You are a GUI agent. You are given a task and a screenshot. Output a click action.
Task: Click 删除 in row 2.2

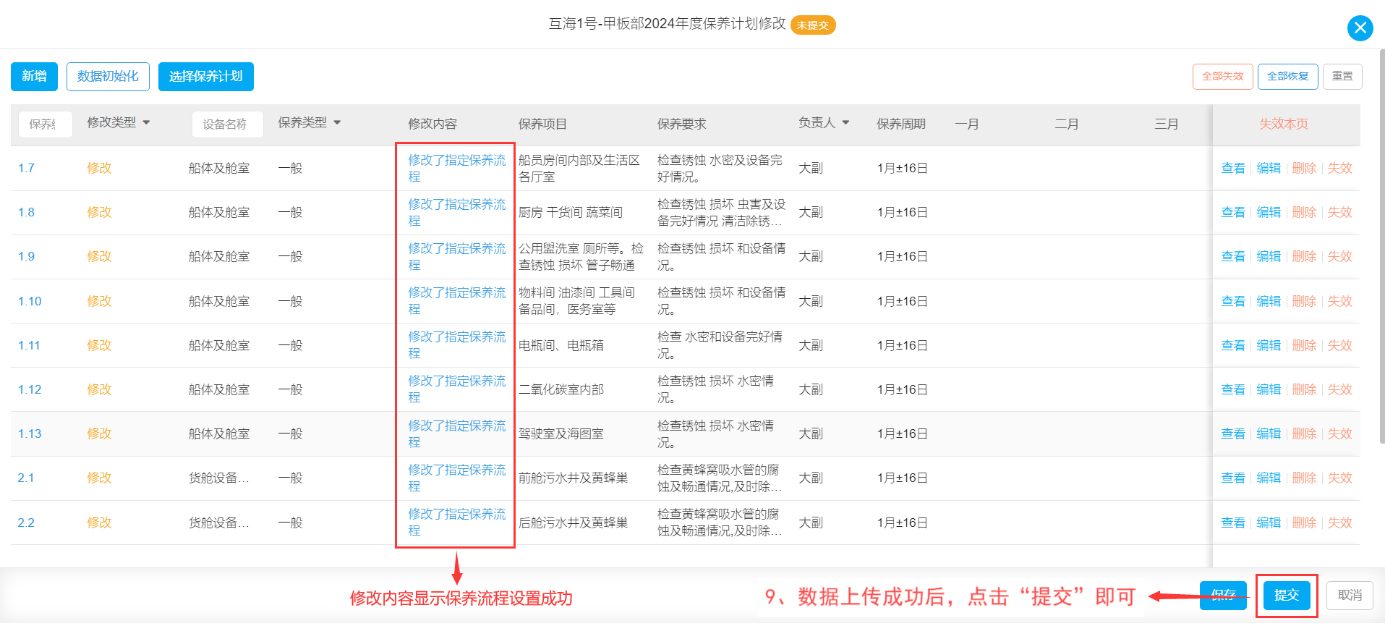tap(1304, 523)
